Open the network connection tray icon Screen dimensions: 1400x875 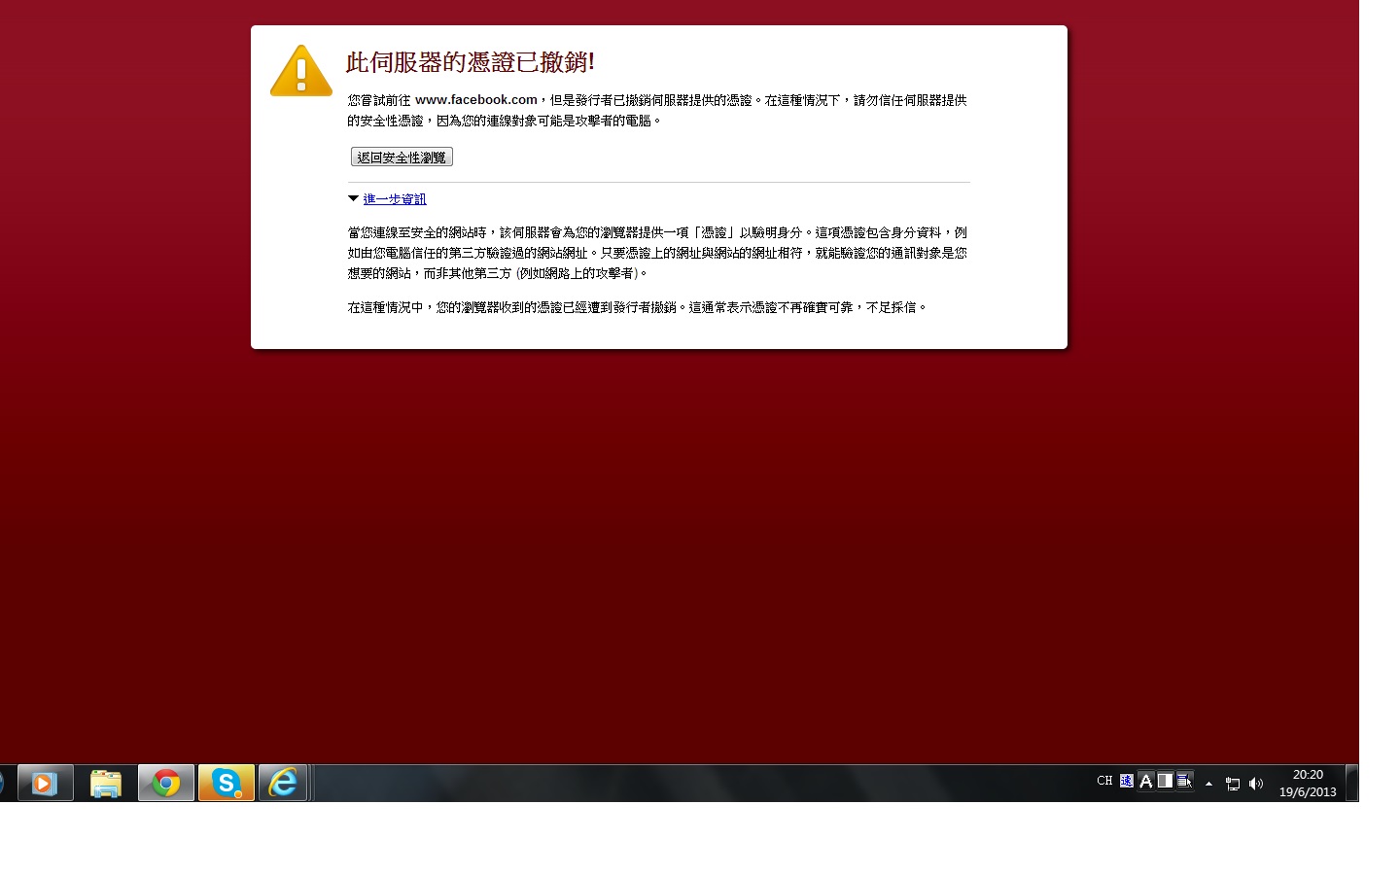(1233, 784)
